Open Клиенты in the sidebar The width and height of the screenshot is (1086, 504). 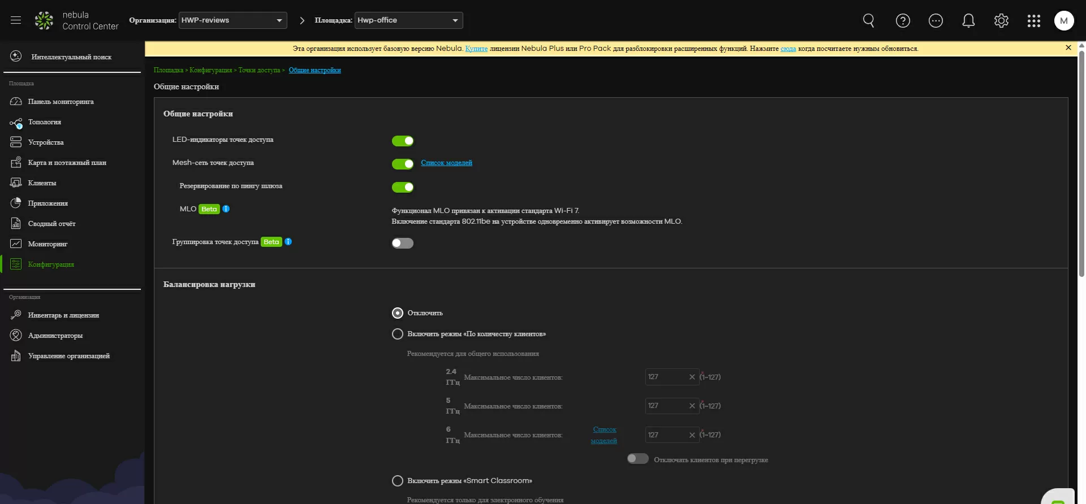(x=42, y=183)
